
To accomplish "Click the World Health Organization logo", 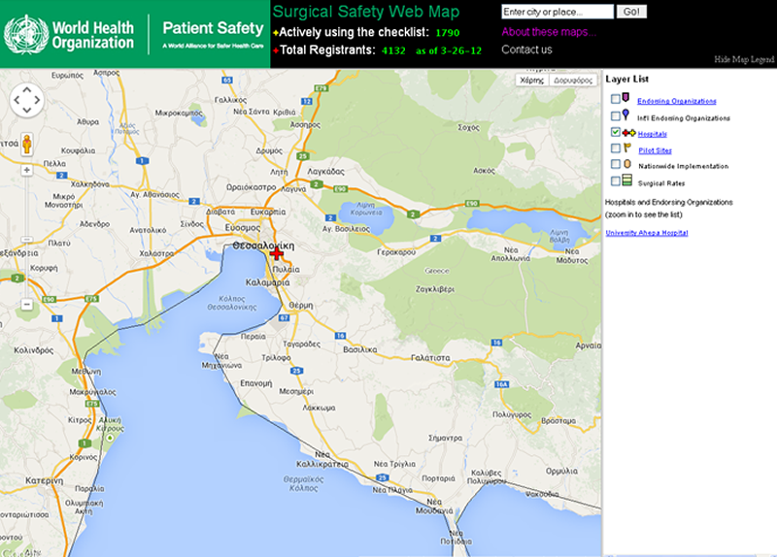I will pos(69,35).
